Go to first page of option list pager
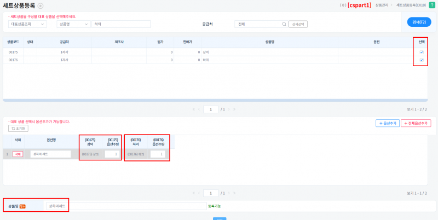438x220 pixels. (194, 193)
